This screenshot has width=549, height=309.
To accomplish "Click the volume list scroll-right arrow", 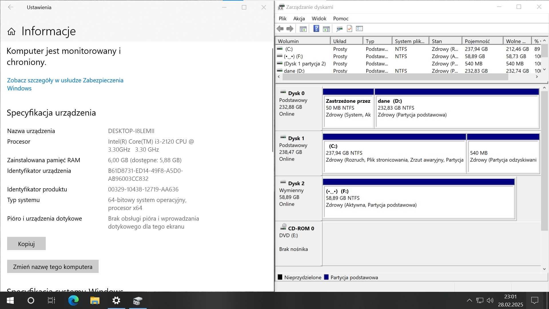I will click(x=537, y=77).
